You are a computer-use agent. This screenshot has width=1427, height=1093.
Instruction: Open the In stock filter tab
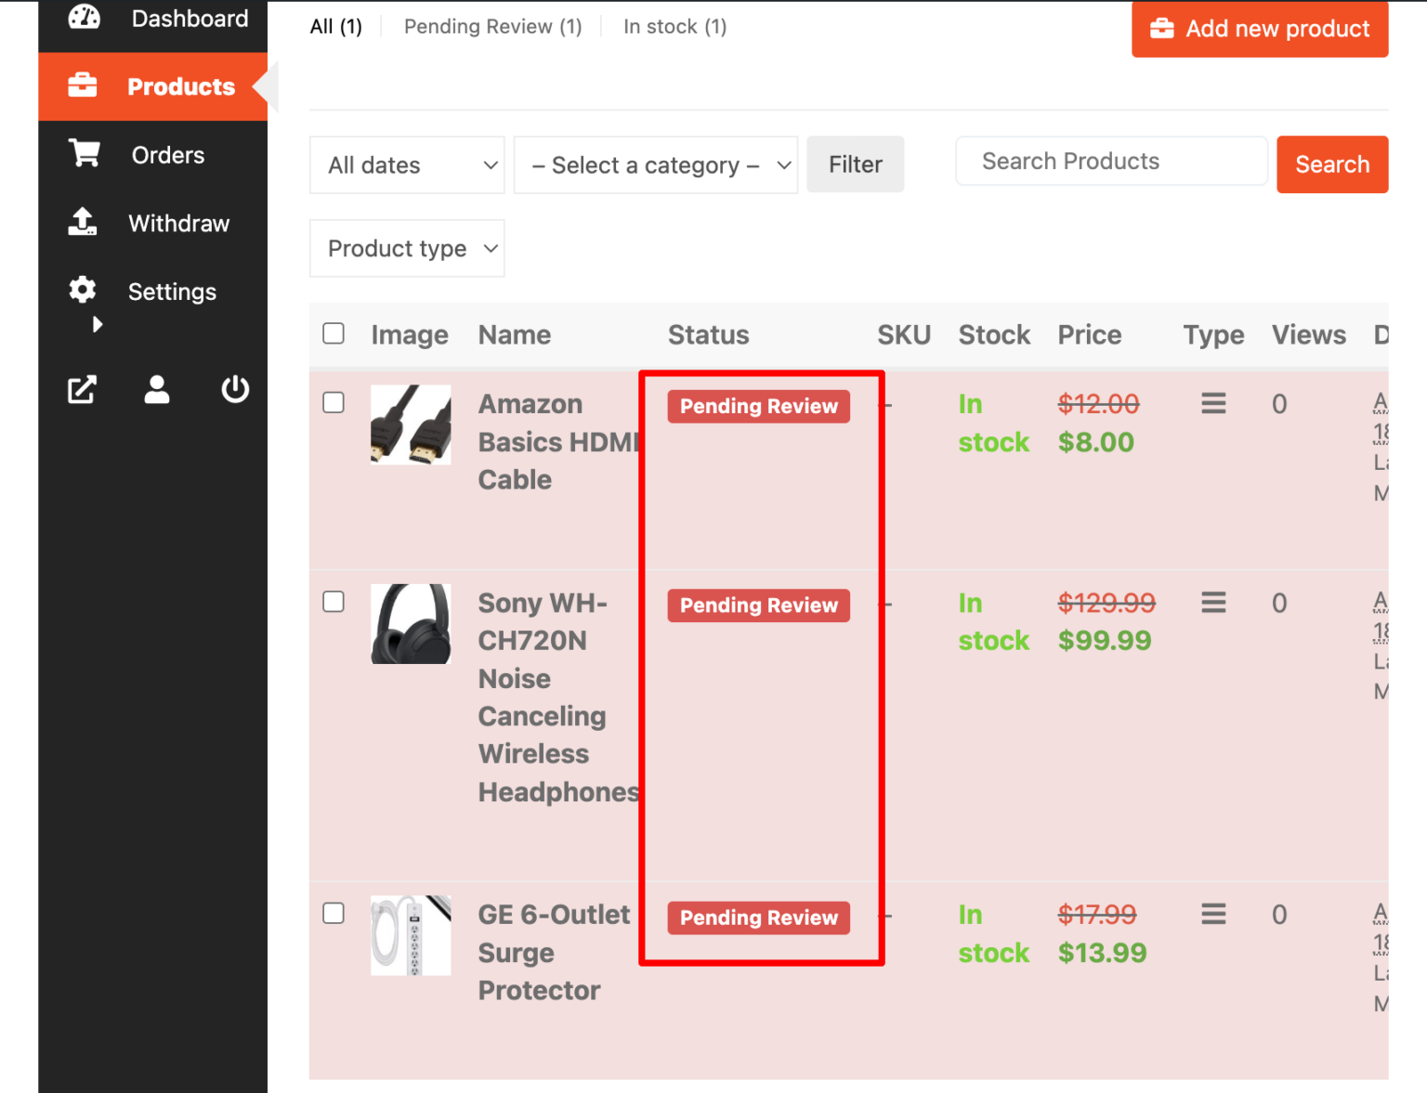pyautogui.click(x=674, y=26)
